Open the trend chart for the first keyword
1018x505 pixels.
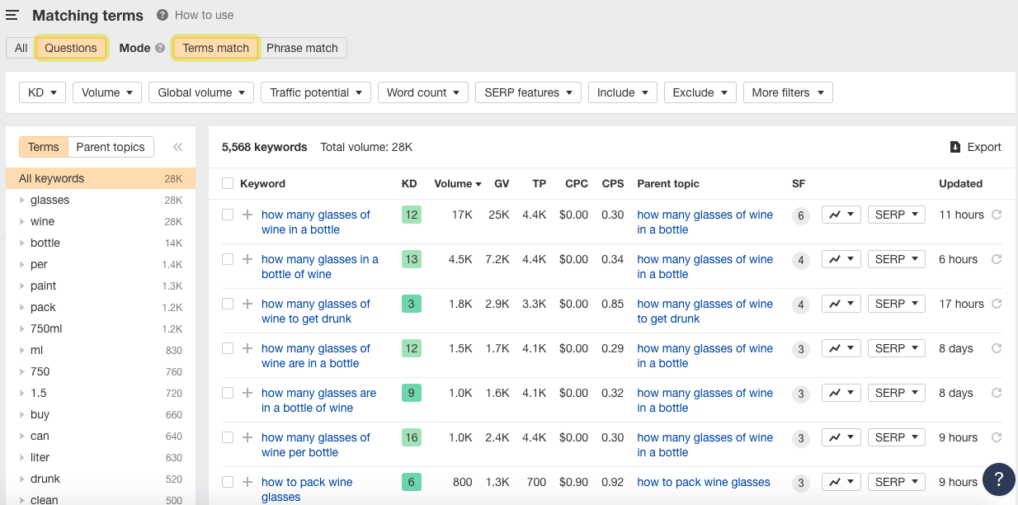tap(841, 214)
